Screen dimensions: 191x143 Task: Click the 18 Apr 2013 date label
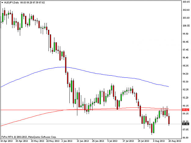[x=7, y=141]
